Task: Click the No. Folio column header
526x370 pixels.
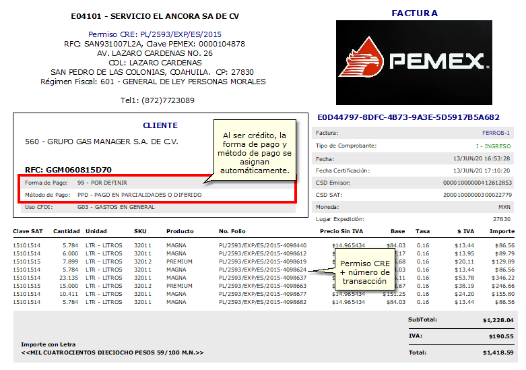Action: [232, 231]
